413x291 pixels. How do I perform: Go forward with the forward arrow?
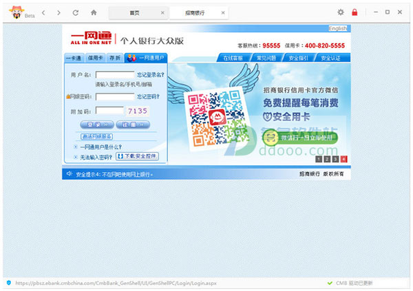(59, 12)
